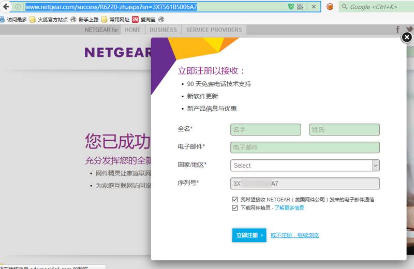
Task: Open the 了解更多信息 link
Action: coord(289,208)
